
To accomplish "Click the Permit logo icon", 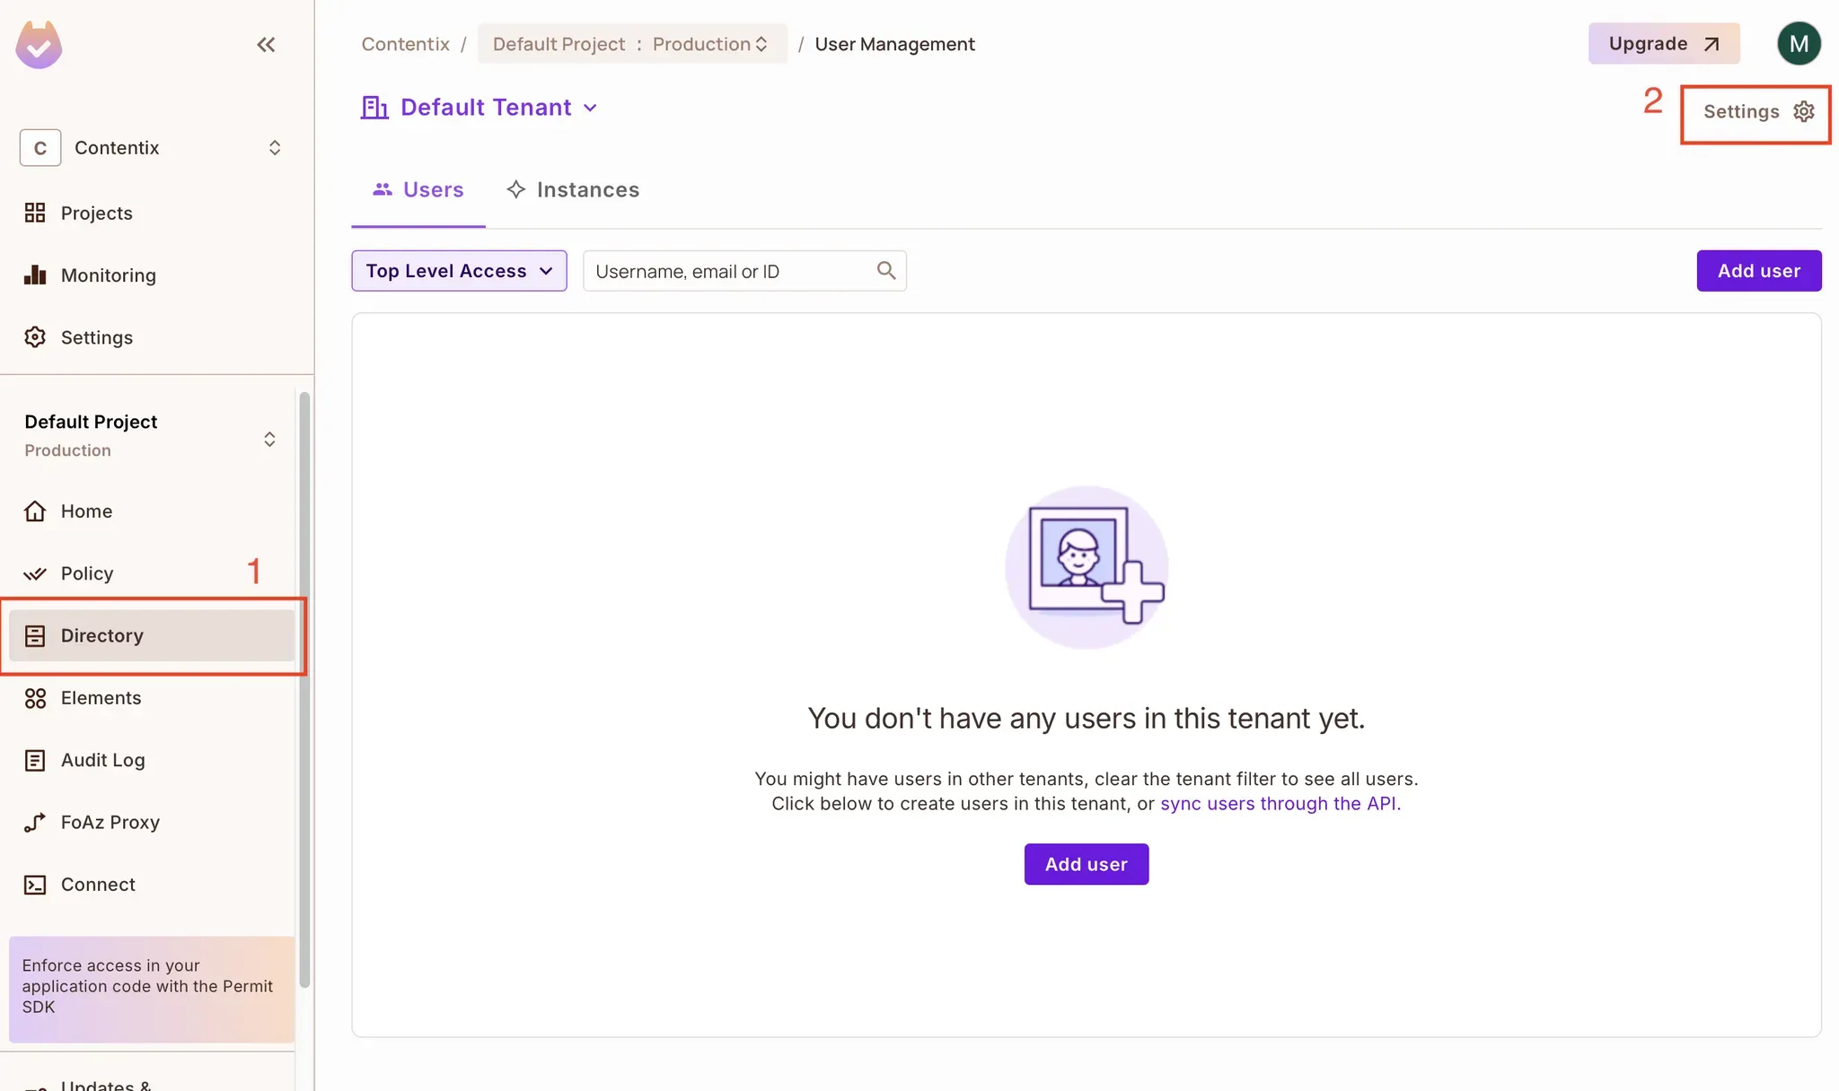I will click(39, 45).
